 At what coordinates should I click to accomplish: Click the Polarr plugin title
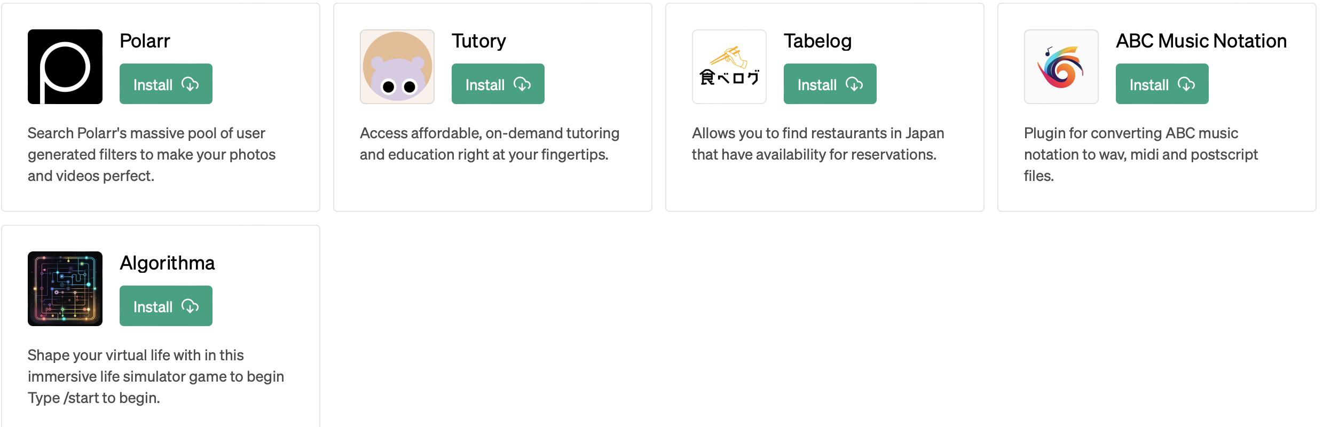click(145, 41)
